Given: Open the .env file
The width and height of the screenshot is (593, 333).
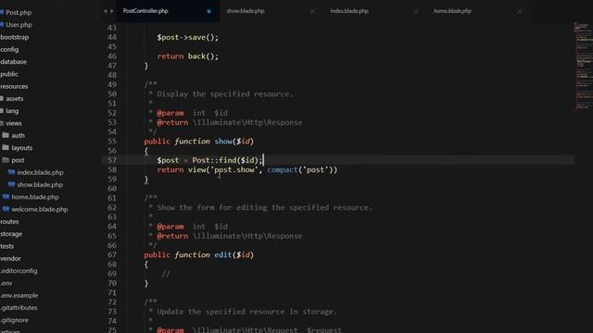Looking at the screenshot, I should click(6, 283).
